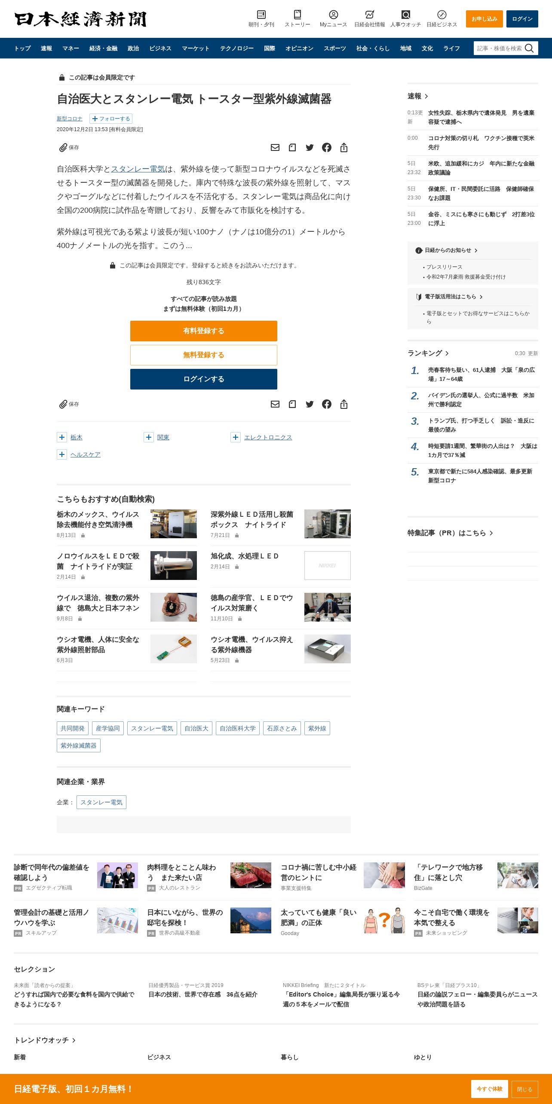552x1104 pixels.
Task: Click the ログインする button
Action: [x=204, y=379]
